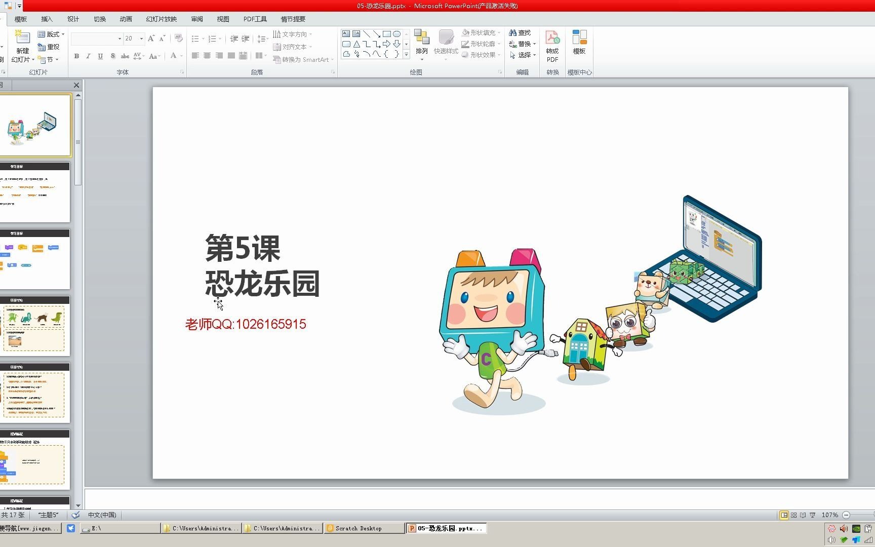Open the font color A button
Screen dimensions: 875x547
point(173,56)
